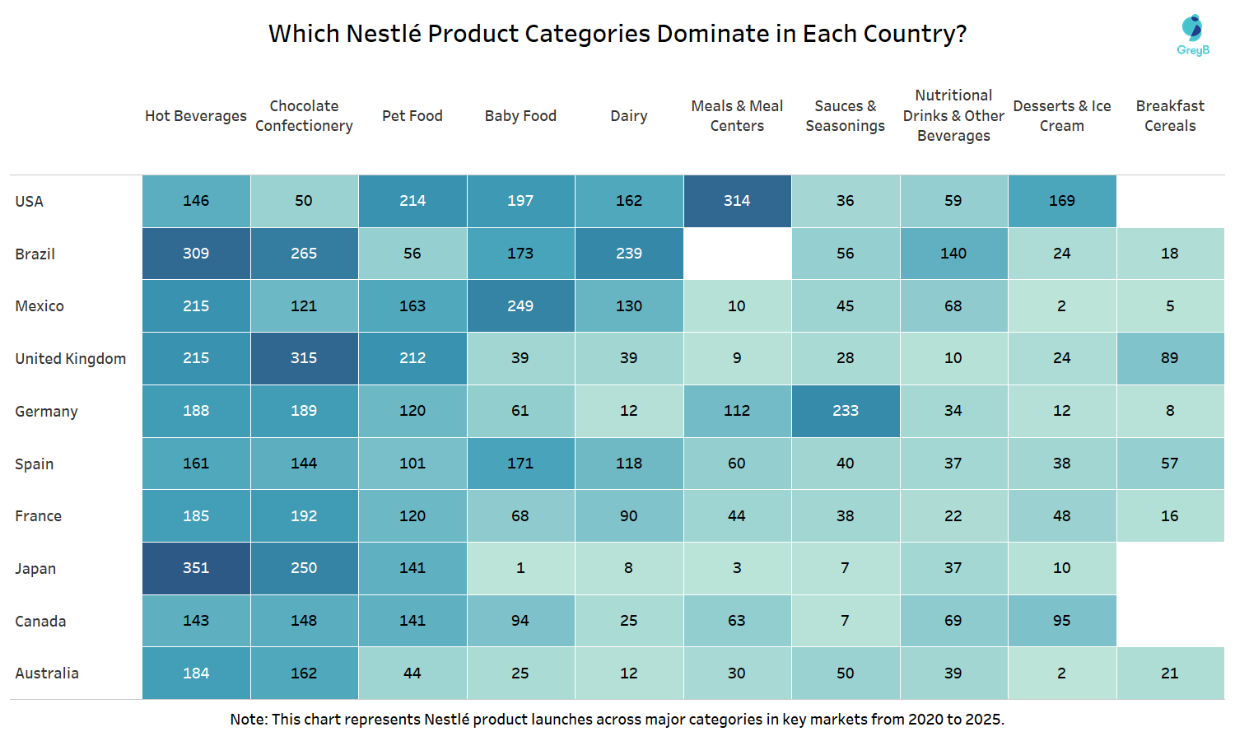Click the chart title text
Image resolution: width=1235 pixels, height=741 pixels.
617,34
